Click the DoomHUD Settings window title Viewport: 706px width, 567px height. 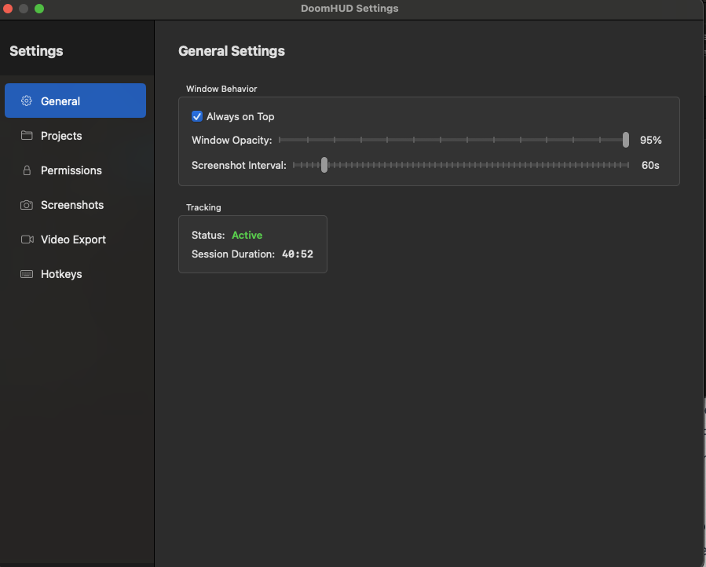[349, 9]
